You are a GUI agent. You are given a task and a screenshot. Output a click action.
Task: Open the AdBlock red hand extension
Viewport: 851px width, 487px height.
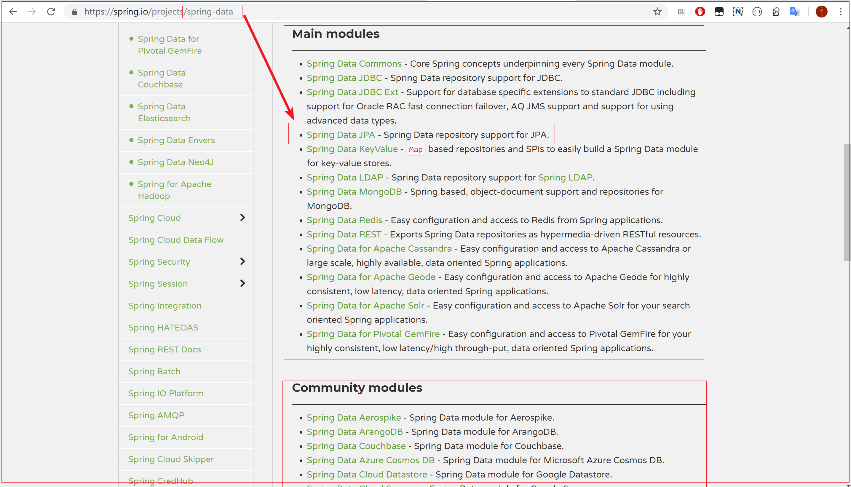pos(700,12)
